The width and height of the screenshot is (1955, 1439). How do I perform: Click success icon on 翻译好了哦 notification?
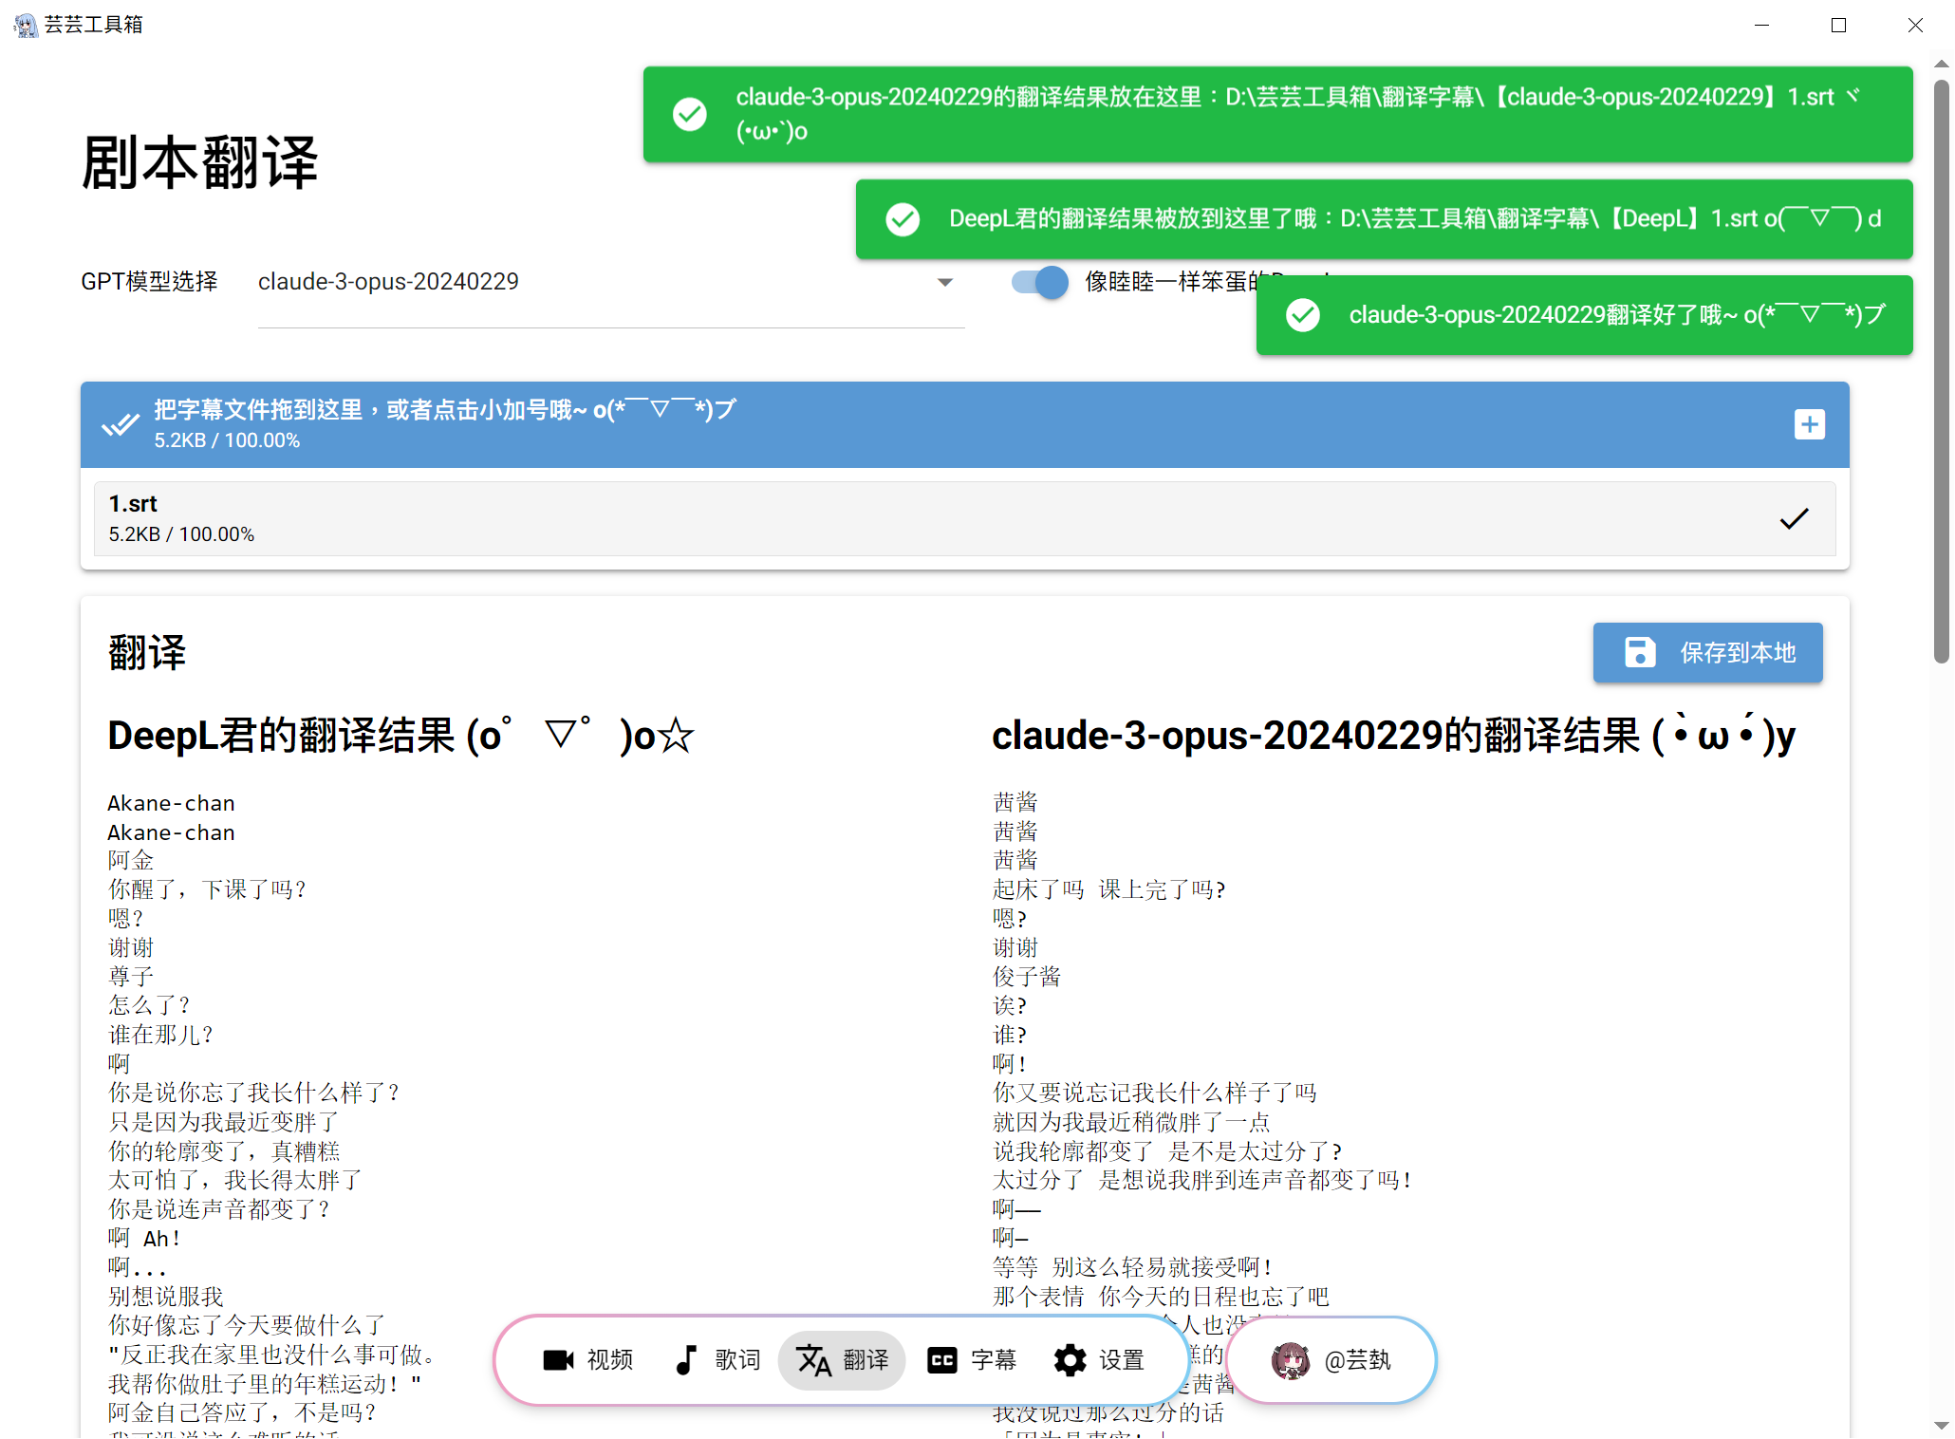pyautogui.click(x=1302, y=315)
